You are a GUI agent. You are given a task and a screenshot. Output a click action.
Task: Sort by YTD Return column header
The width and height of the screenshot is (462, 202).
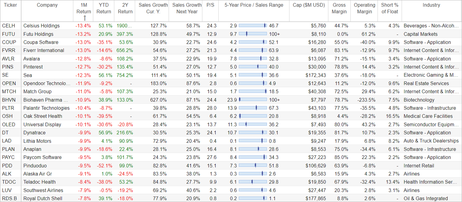[104, 8]
